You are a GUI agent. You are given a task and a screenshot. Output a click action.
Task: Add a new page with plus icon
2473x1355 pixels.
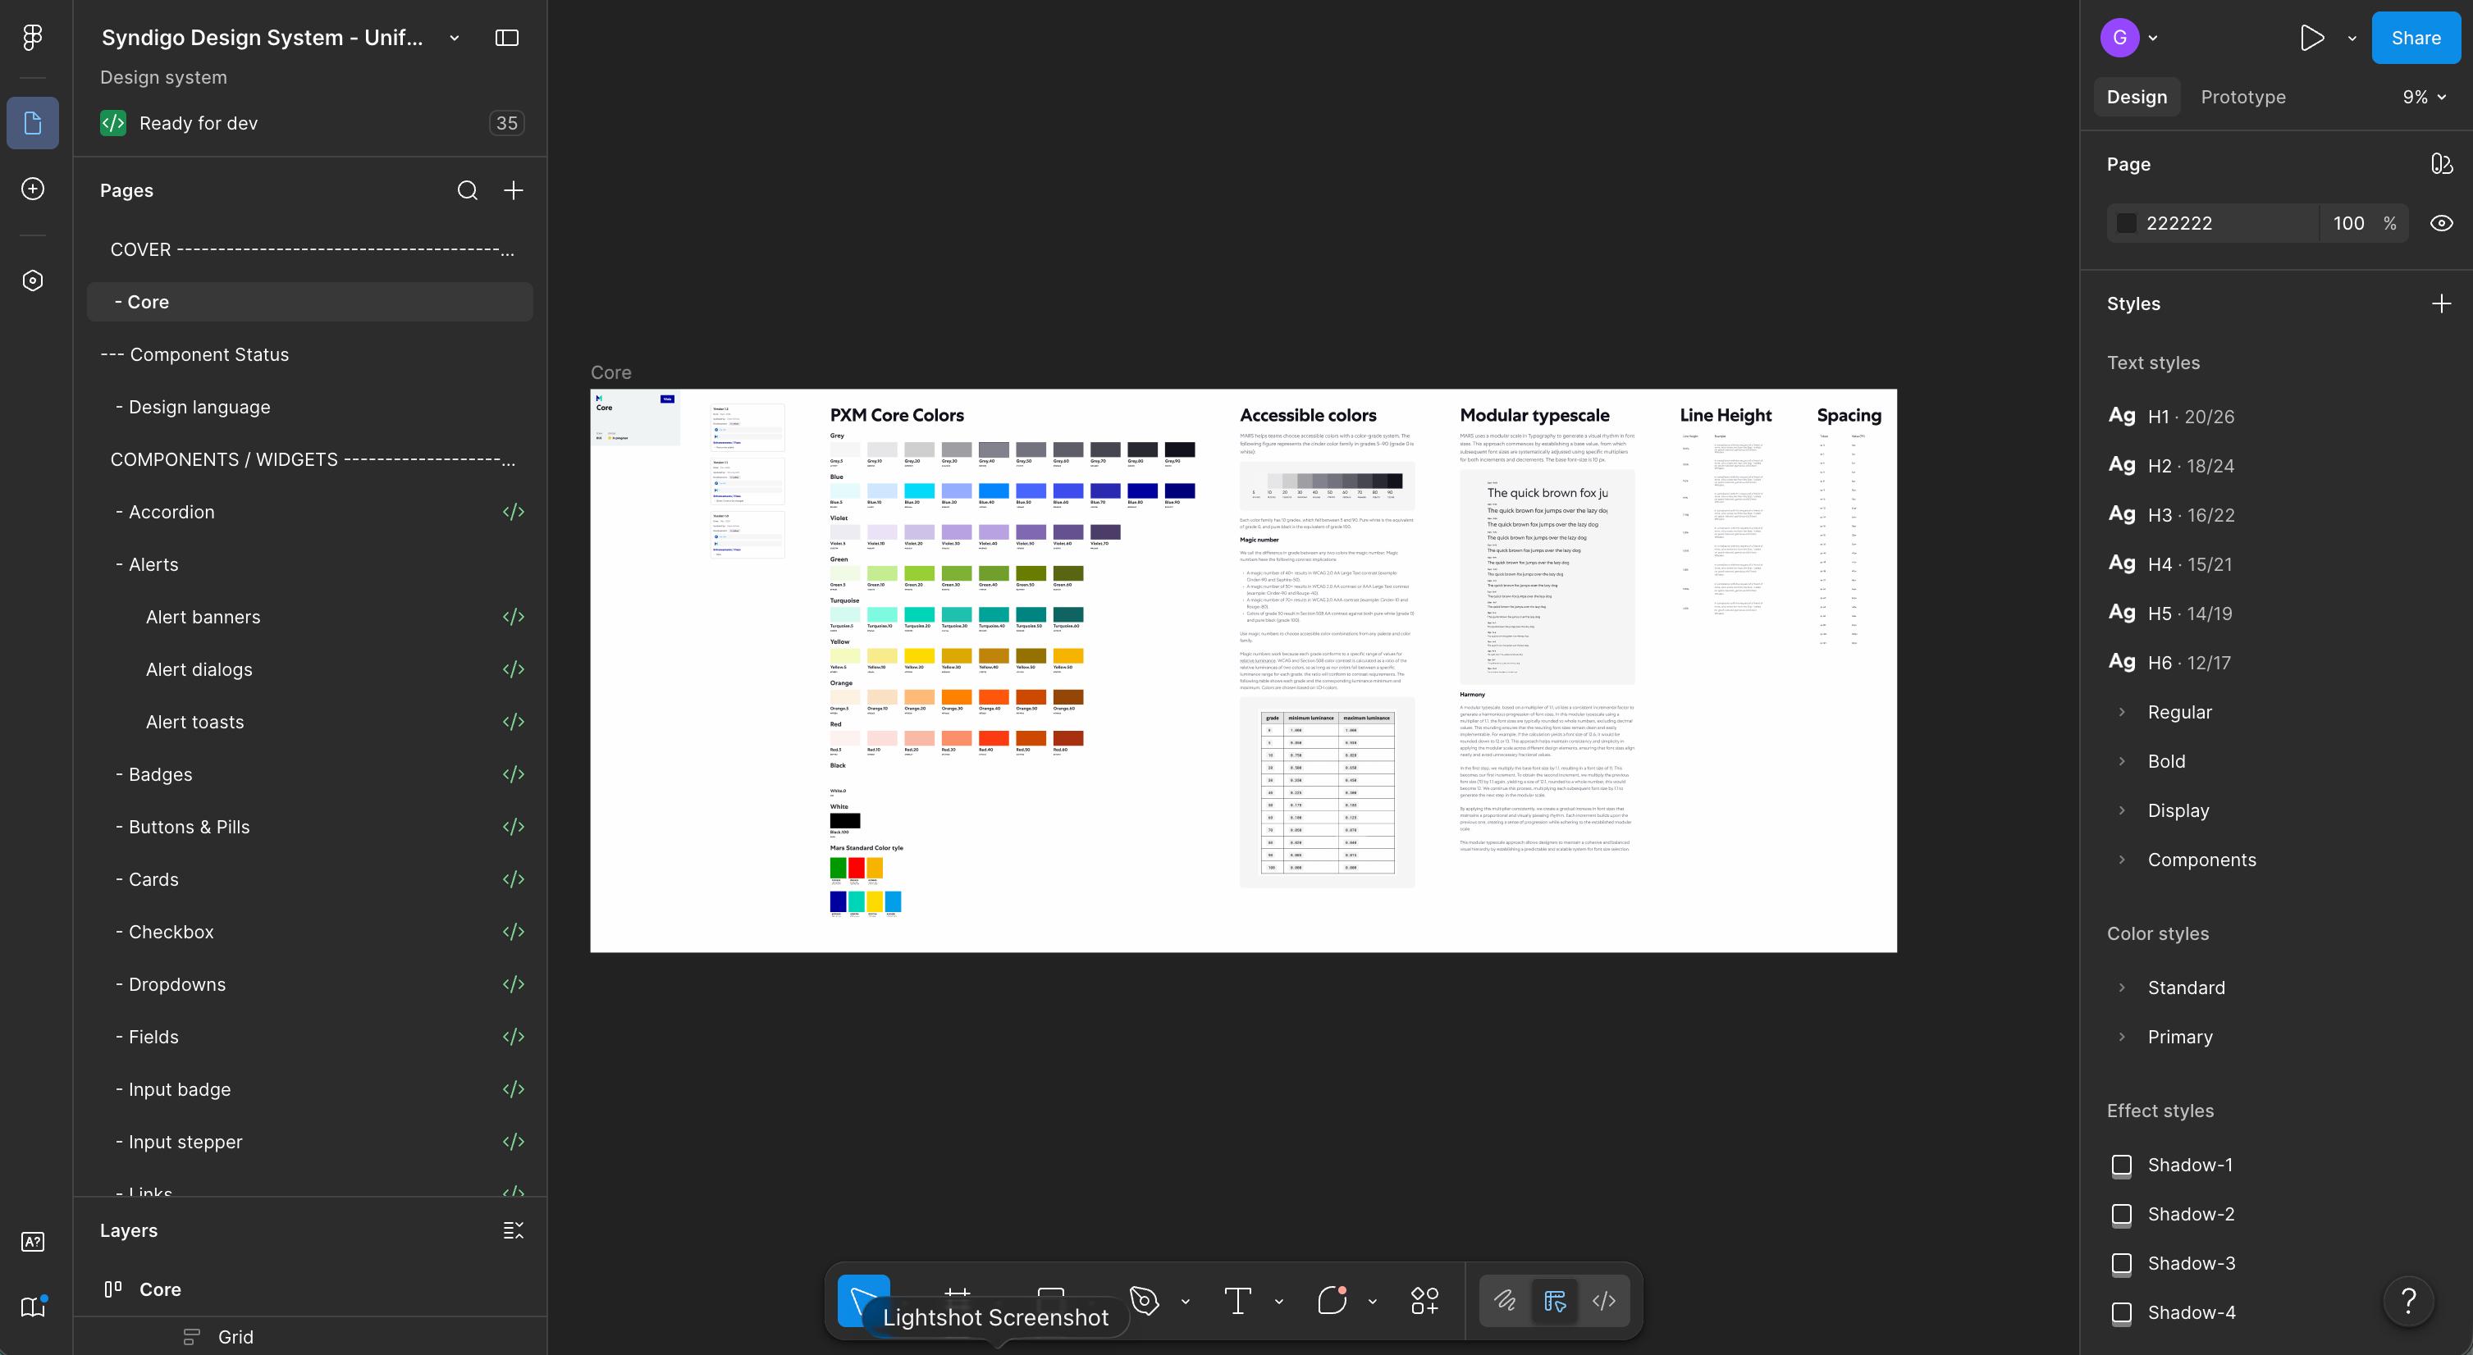[x=514, y=190]
